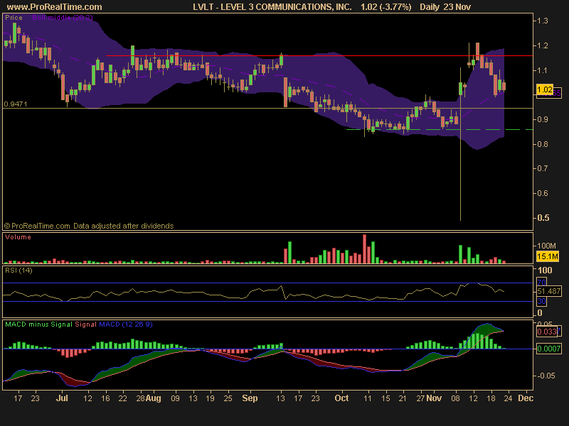Click the 16 date label in July
The height and width of the screenshot is (426, 569).
pyautogui.click(x=105, y=398)
